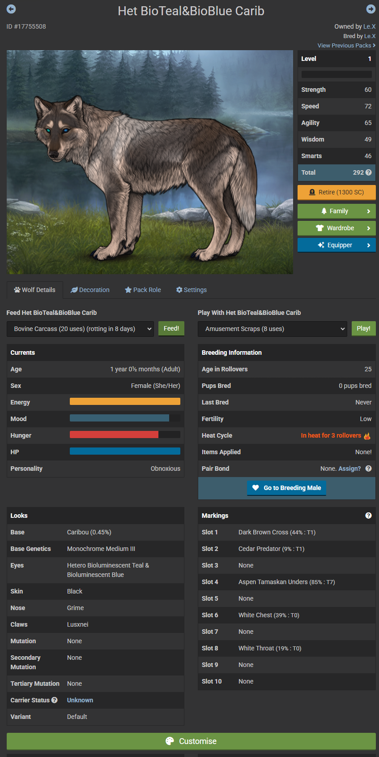This screenshot has height=757, width=379.
Task: Click the leaf icon on Decoration
Action: 74,290
